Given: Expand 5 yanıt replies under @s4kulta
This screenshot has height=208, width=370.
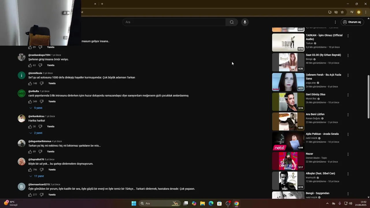Looking at the screenshot, I should (x=36, y=108).
